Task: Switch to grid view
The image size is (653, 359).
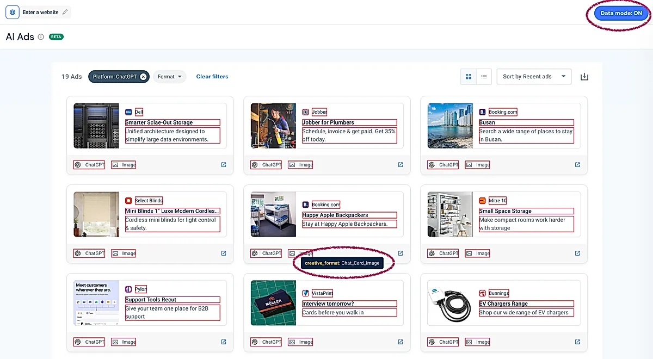Action: point(469,77)
